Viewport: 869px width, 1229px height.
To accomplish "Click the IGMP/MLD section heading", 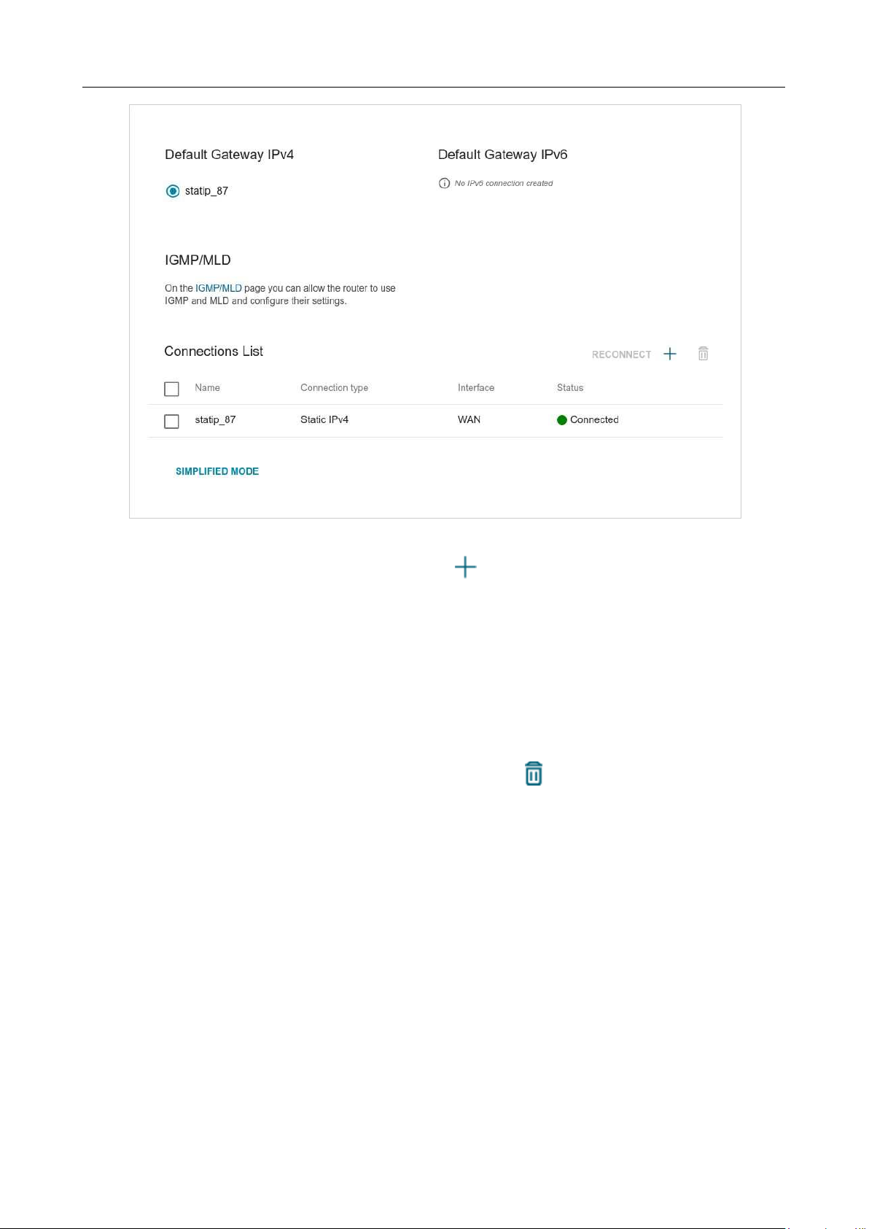I will click(x=198, y=260).
